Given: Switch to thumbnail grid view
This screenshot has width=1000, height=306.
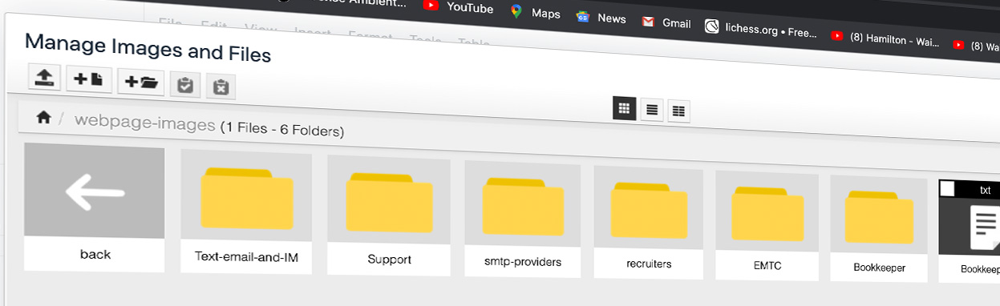Looking at the screenshot, I should coord(625,108).
